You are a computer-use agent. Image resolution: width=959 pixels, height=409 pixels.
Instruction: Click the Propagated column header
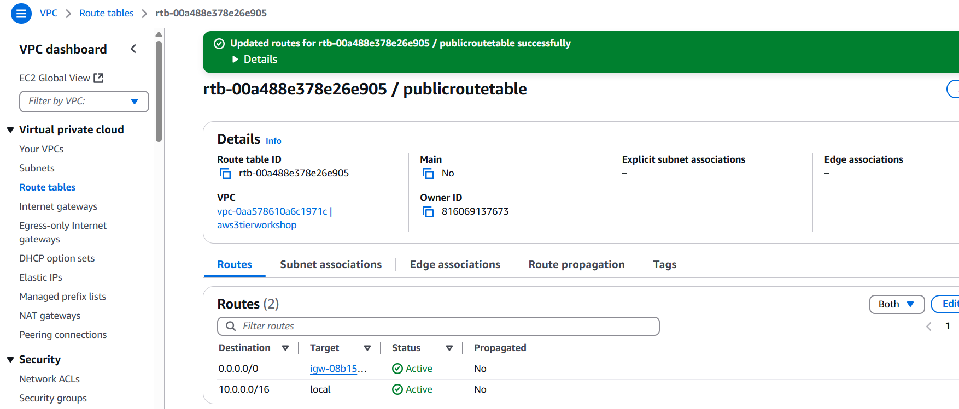point(500,348)
